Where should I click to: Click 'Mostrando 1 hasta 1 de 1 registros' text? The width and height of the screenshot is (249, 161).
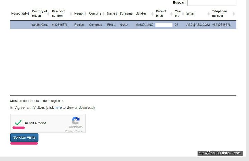click(37, 101)
